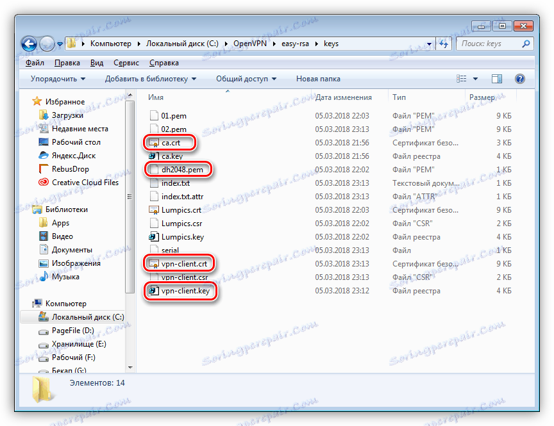This screenshot has width=554, height=426.
Task: Select the index.txt text document icon
Action: 154,183
